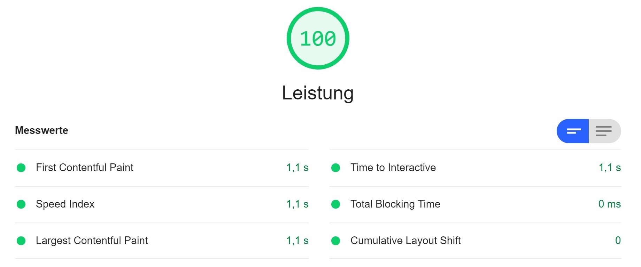Click the Messwerte section heading
Viewport: 641px width, 267px height.
tap(41, 130)
